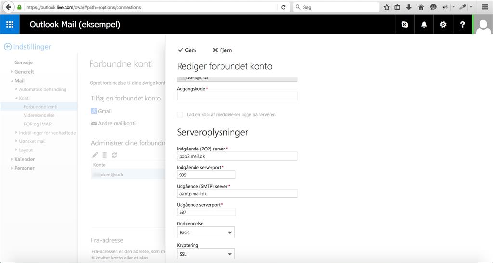Viewport: 493px width, 263px height.
Task: Collapse the Mail settings section
Action: pyautogui.click(x=12, y=81)
